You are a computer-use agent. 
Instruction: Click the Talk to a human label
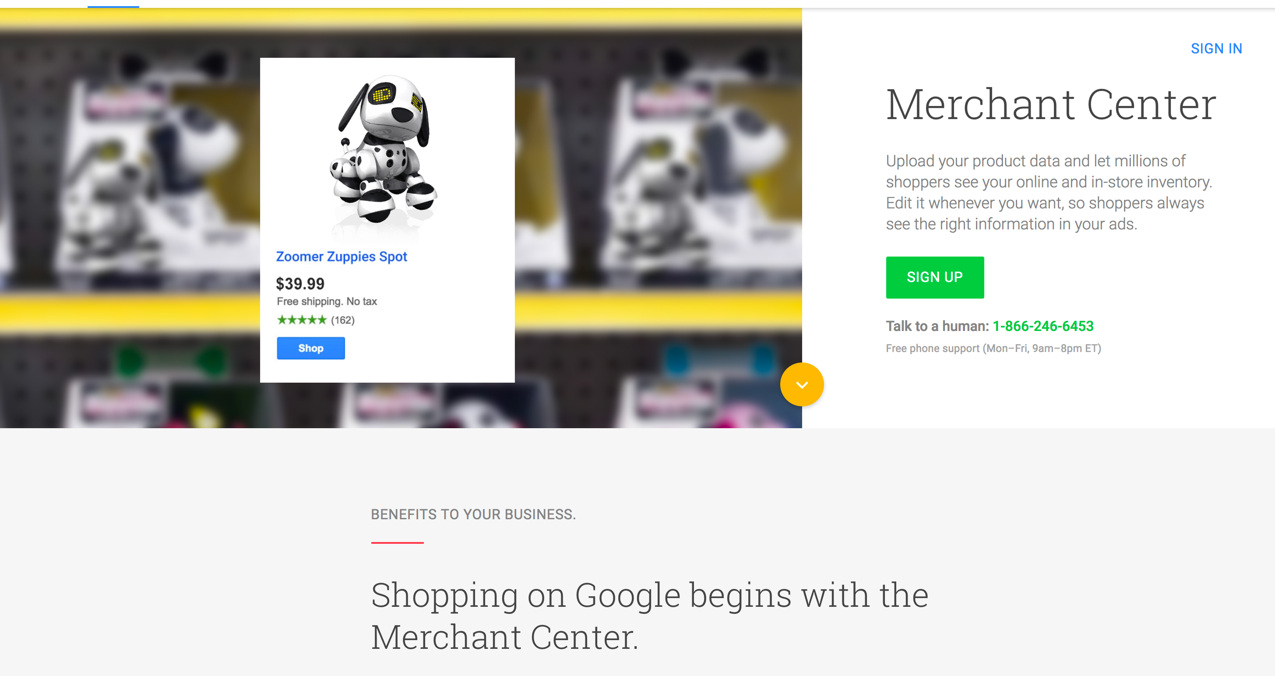tap(937, 326)
